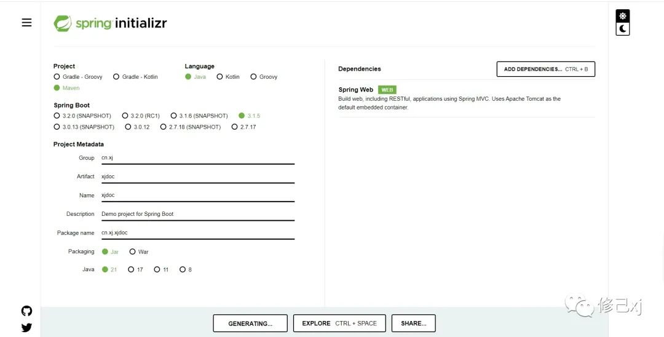Select Spring Boot 3.1.5
This screenshot has height=337, width=664.
click(x=250, y=116)
